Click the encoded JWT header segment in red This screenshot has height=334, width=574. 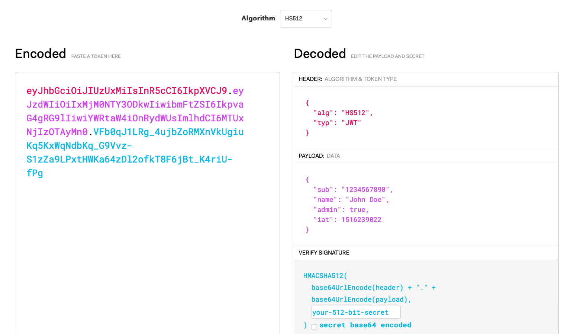point(127,91)
